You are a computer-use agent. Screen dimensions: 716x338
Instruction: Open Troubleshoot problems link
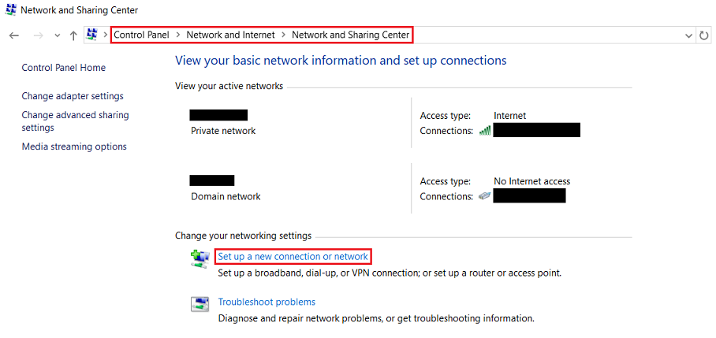tap(267, 302)
